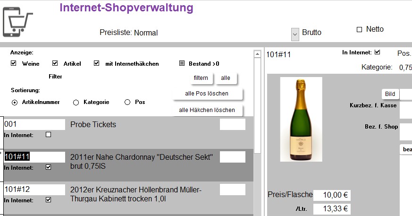412x216 pixels.
Task: Select Pos sorting radio button
Action: click(127, 102)
